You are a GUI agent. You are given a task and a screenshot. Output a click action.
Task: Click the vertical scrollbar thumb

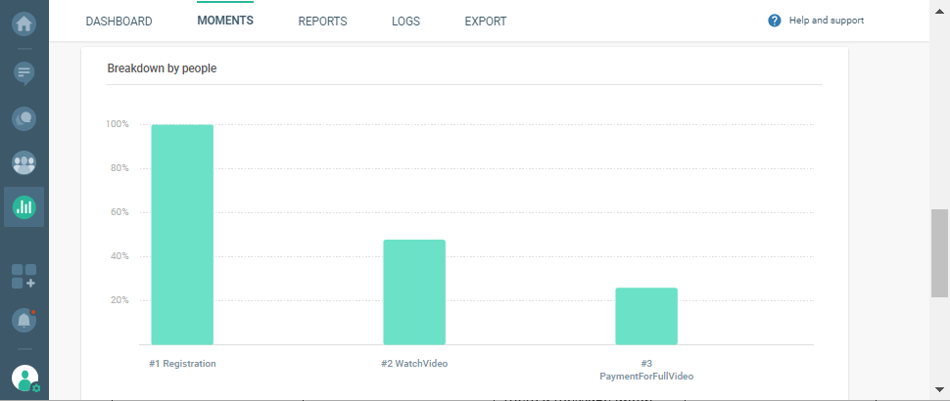[938, 252]
